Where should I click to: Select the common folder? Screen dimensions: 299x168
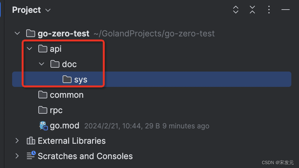coord(66,95)
